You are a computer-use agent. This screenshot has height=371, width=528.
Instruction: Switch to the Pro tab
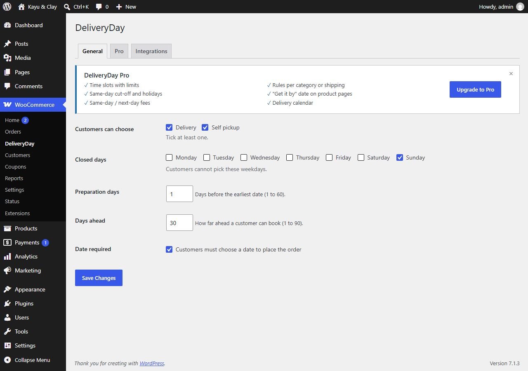119,51
